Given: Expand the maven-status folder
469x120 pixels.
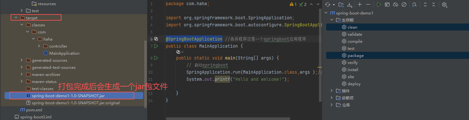Looking at the screenshot, I should point(22,81).
